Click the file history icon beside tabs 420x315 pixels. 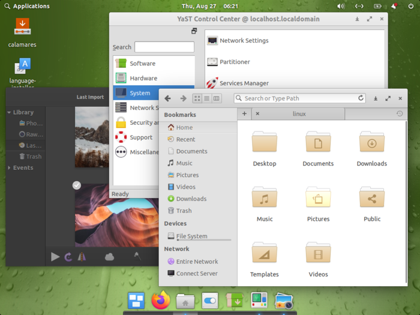400,113
